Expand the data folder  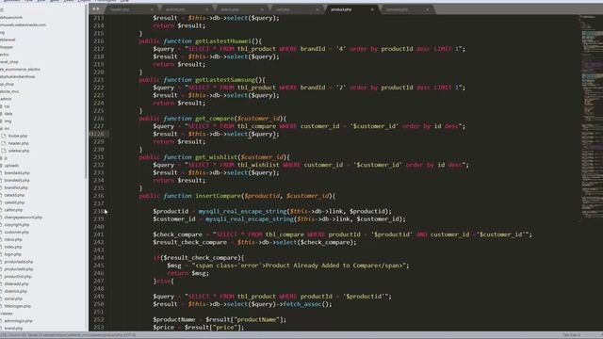tap(8, 113)
